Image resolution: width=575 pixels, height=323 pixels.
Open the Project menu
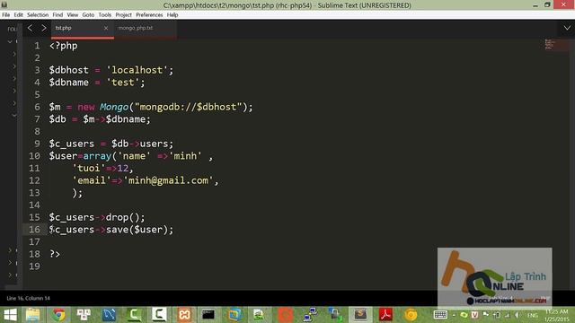pyautogui.click(x=123, y=15)
